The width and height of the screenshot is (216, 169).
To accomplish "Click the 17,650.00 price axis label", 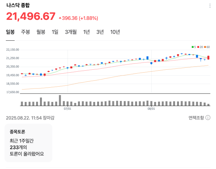I will tap(13, 92).
